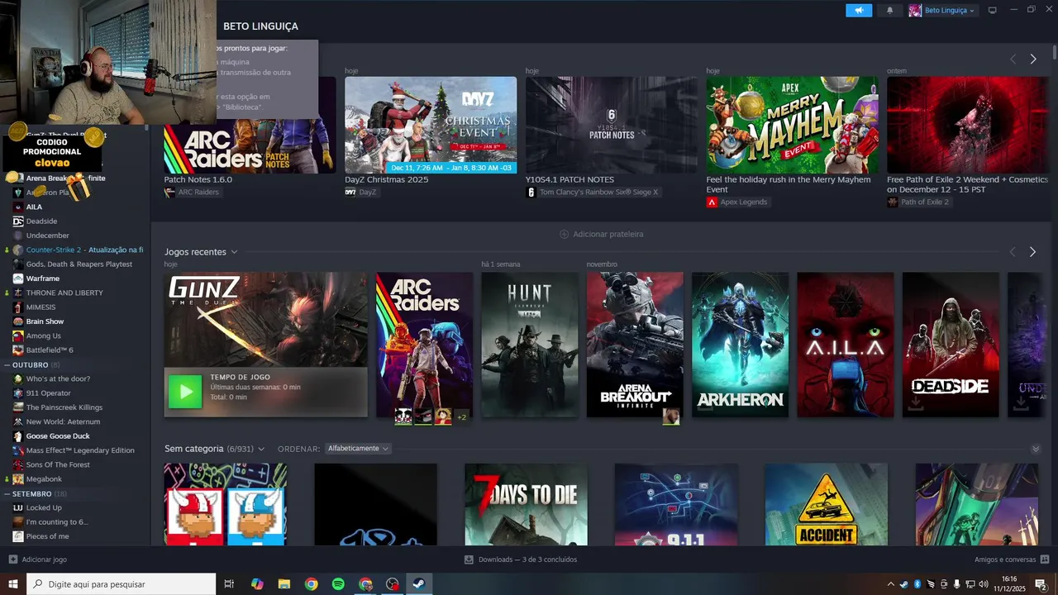This screenshot has width=1058, height=595.
Task: Open Arkheron game cover
Action: pyautogui.click(x=740, y=345)
